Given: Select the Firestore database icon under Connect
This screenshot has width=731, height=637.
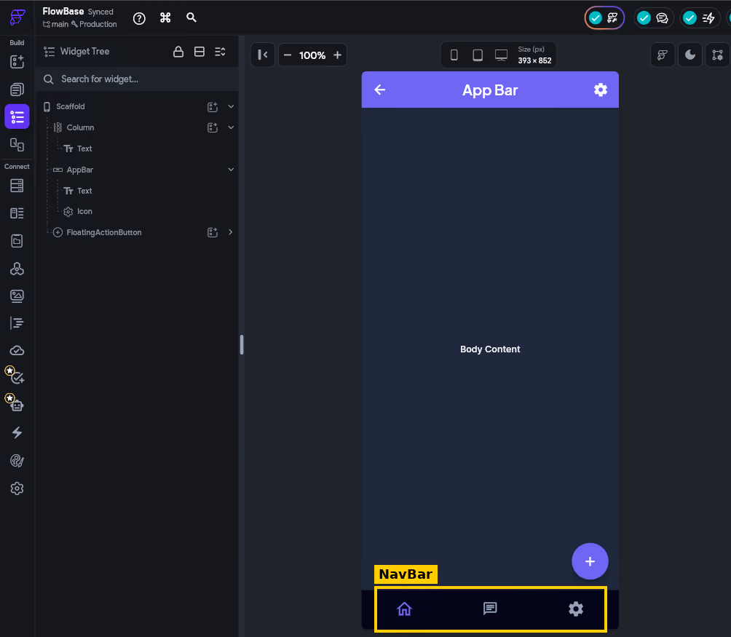Looking at the screenshot, I should (17, 186).
